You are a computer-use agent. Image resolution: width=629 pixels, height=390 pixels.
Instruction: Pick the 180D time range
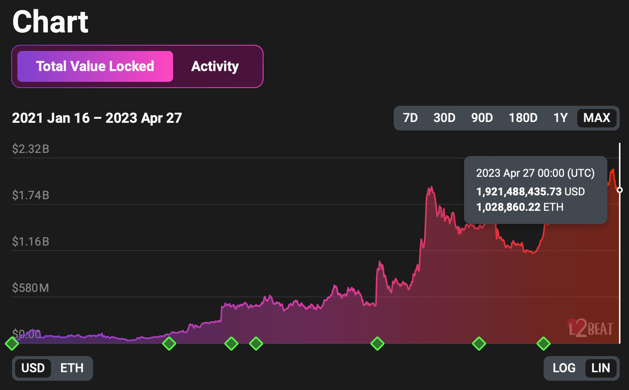coord(523,118)
